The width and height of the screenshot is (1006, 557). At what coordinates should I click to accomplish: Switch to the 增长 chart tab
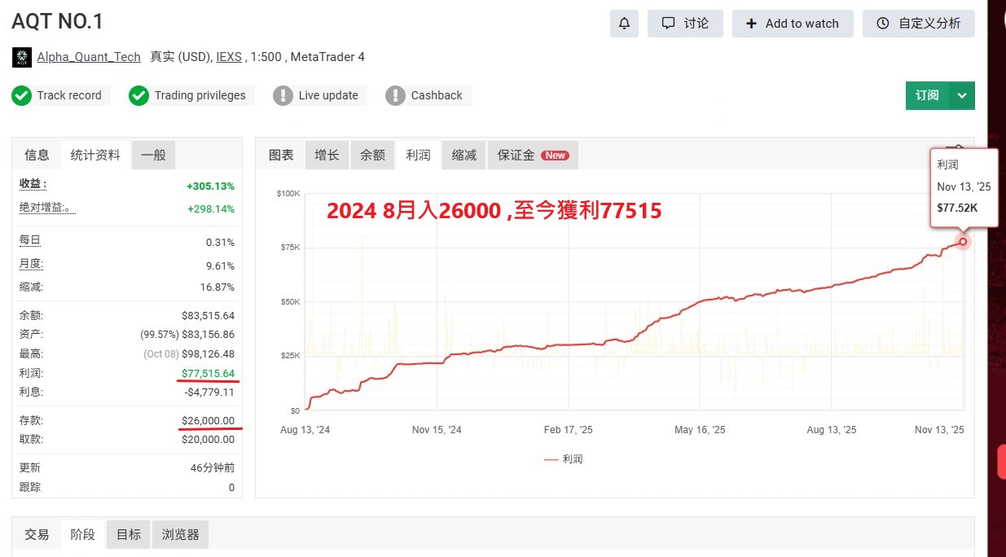pos(326,154)
